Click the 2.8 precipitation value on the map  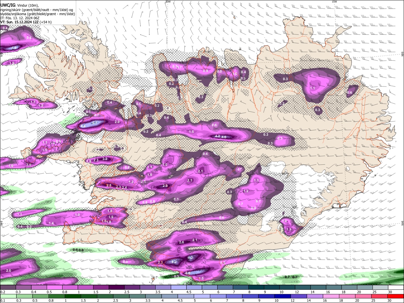[109, 185]
